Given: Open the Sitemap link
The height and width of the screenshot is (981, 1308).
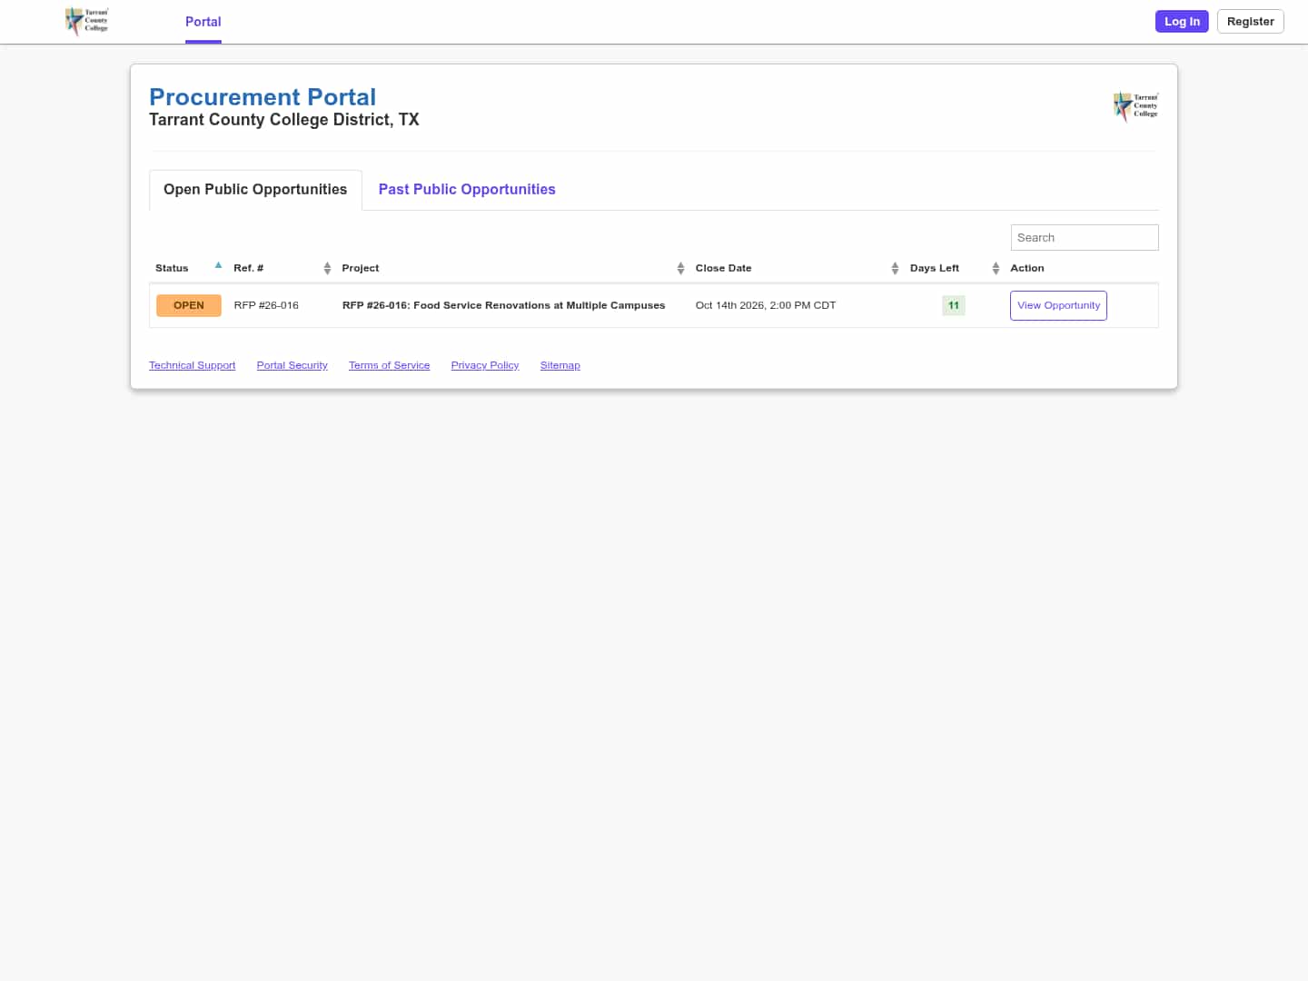Looking at the screenshot, I should [x=560, y=365].
